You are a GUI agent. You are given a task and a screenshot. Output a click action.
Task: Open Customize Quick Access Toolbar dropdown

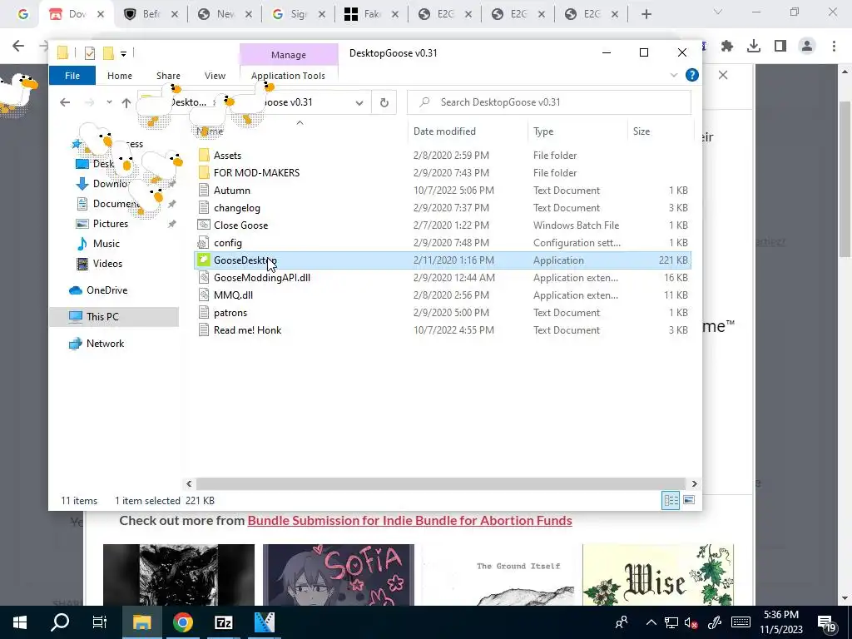click(x=123, y=53)
